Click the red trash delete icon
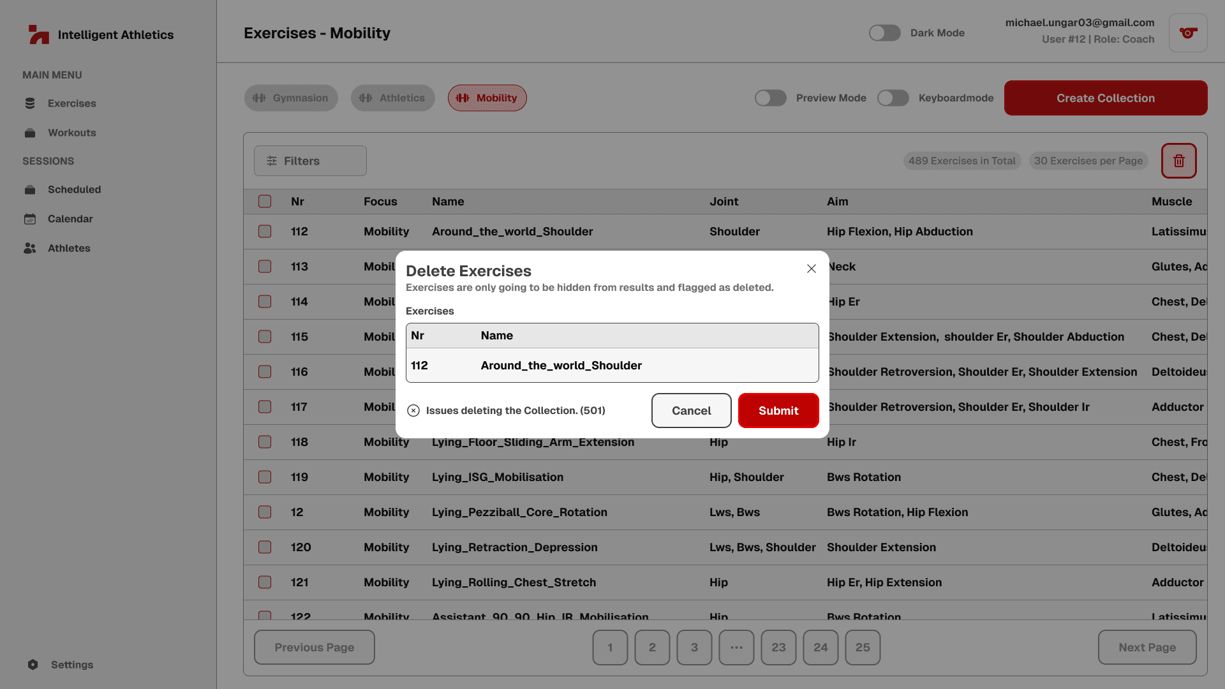The width and height of the screenshot is (1225, 689). pyautogui.click(x=1178, y=161)
